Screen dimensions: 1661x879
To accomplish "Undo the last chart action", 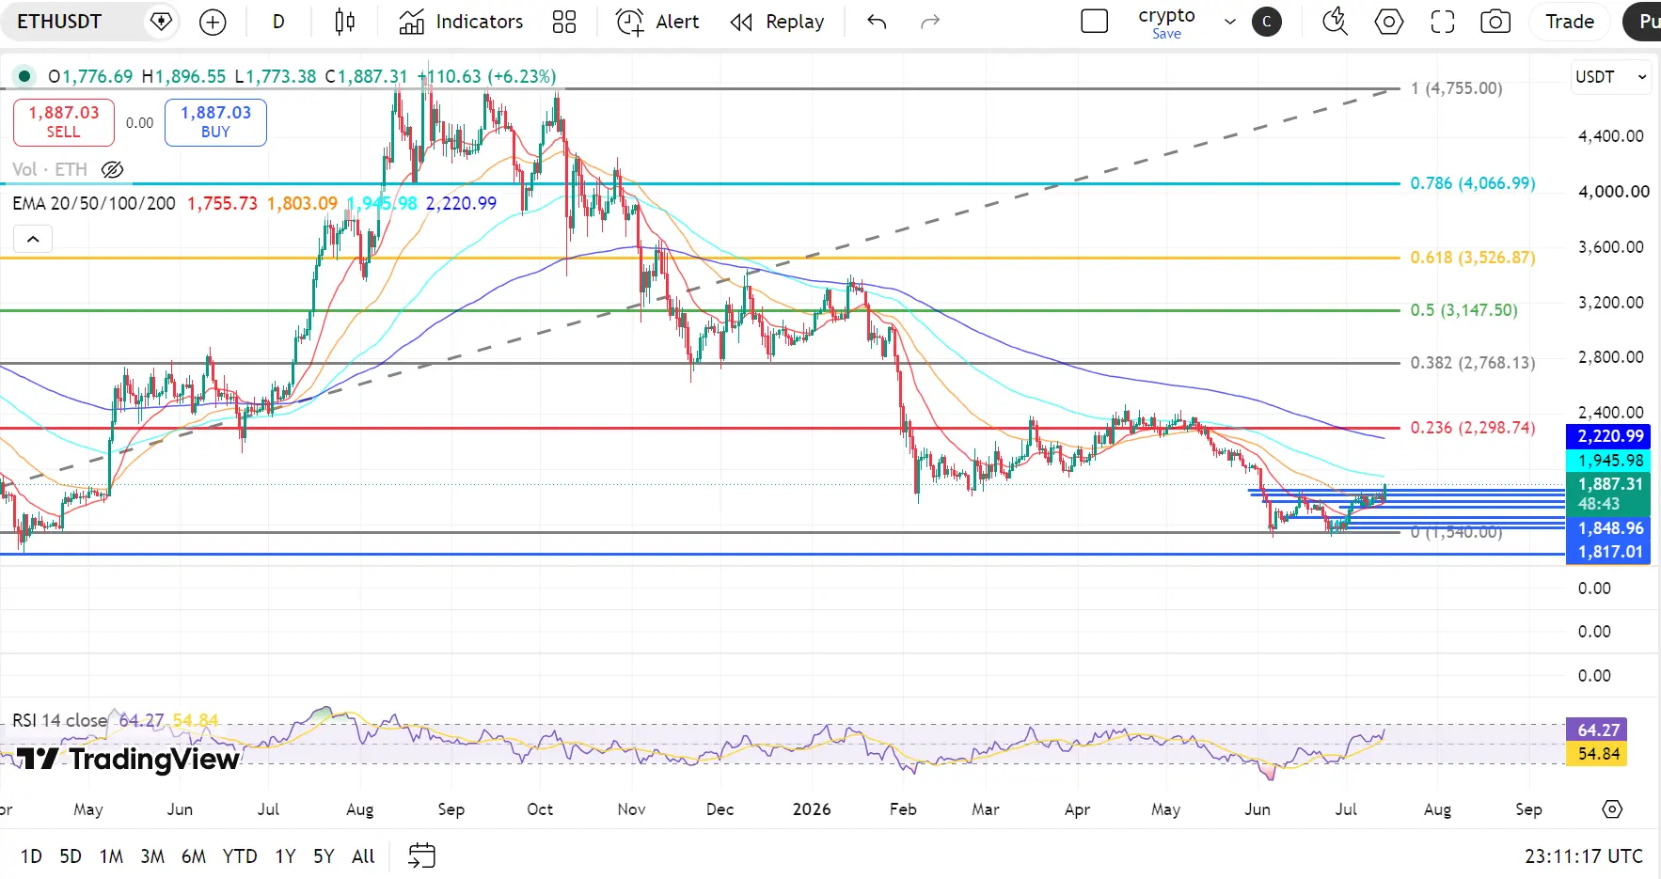I will (x=877, y=22).
